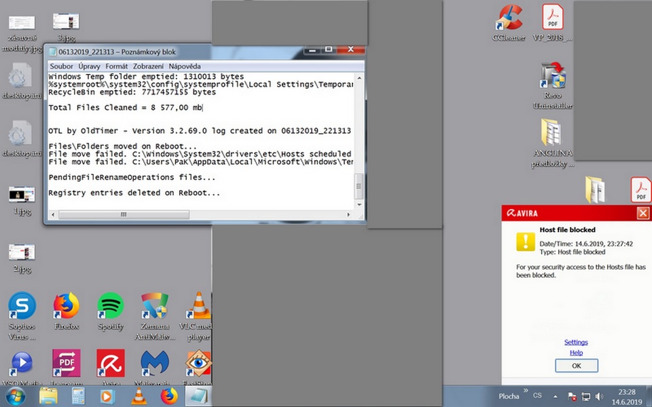Launch Revo Uninstaller from the desktop
Image resolution: width=652 pixels, height=407 pixels.
[552, 78]
